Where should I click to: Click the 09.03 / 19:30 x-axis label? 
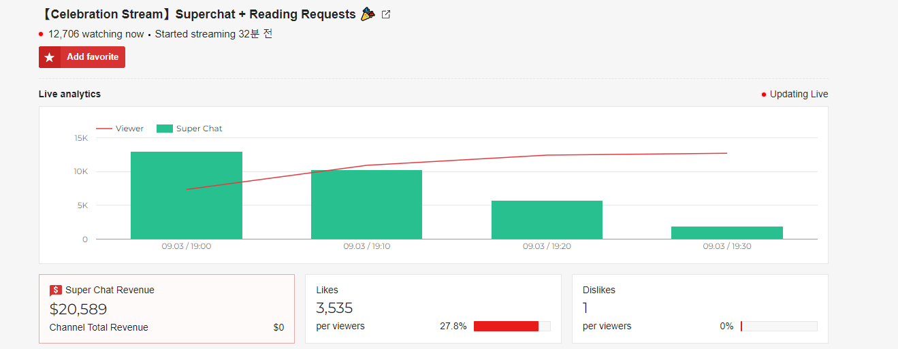tap(727, 246)
